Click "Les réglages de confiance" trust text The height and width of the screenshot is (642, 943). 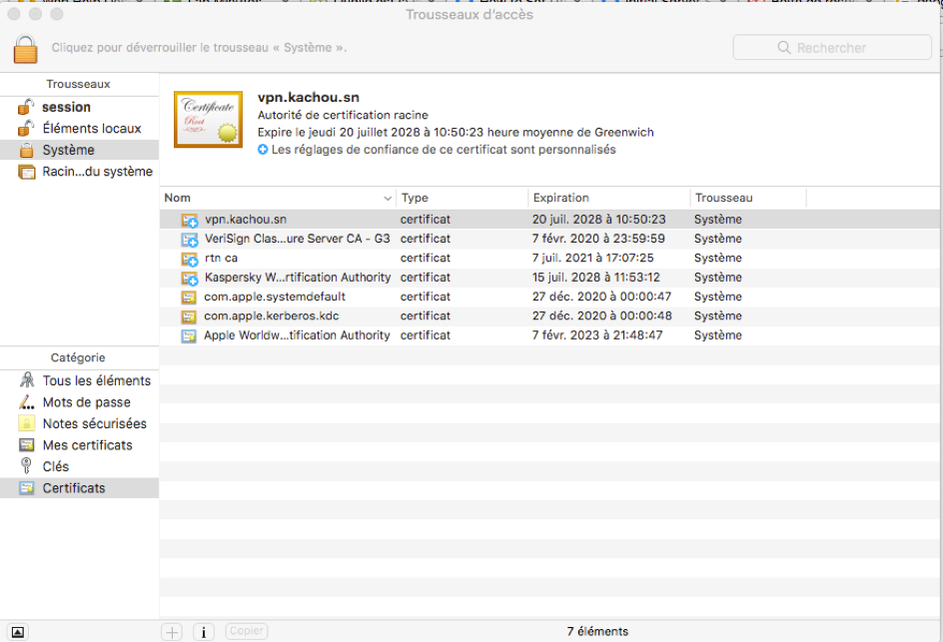(444, 150)
